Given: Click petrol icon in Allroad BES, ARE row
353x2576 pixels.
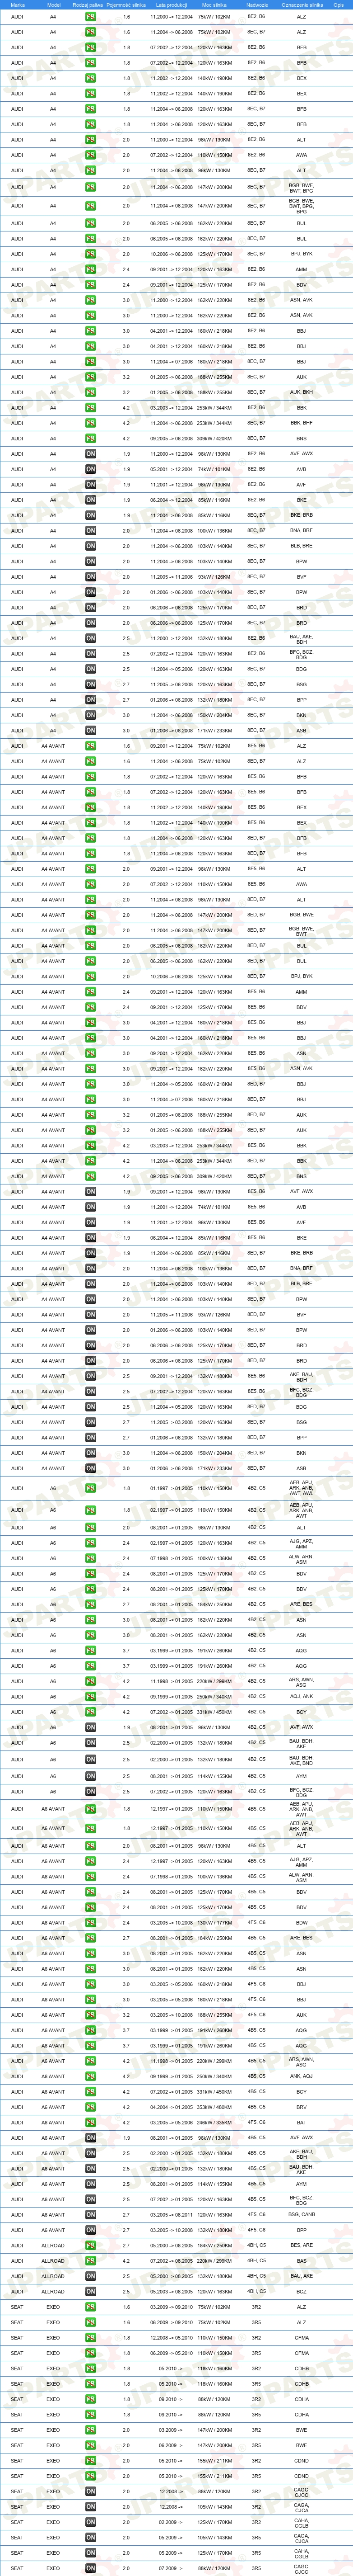Looking at the screenshot, I should [x=91, y=2245].
